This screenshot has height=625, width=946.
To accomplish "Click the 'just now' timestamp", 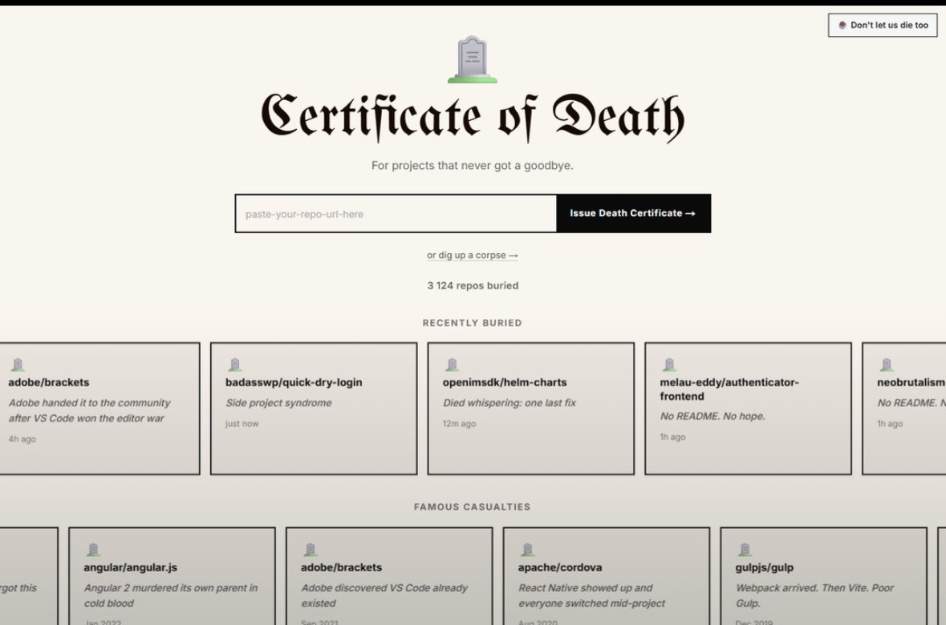I will [242, 424].
